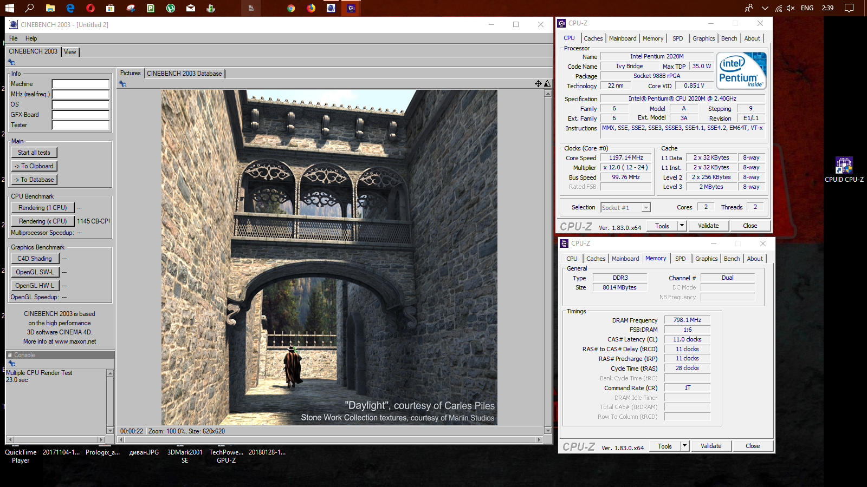Click the picture's vertical scrollbar down arrow
The height and width of the screenshot is (487, 867).
click(x=548, y=431)
